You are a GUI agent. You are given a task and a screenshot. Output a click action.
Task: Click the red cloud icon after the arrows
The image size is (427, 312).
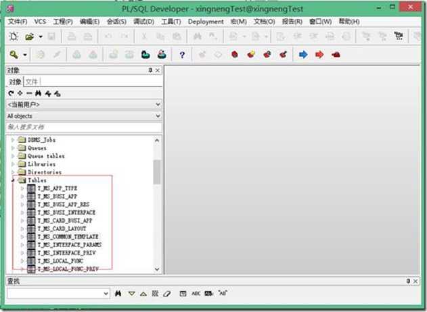(336, 55)
